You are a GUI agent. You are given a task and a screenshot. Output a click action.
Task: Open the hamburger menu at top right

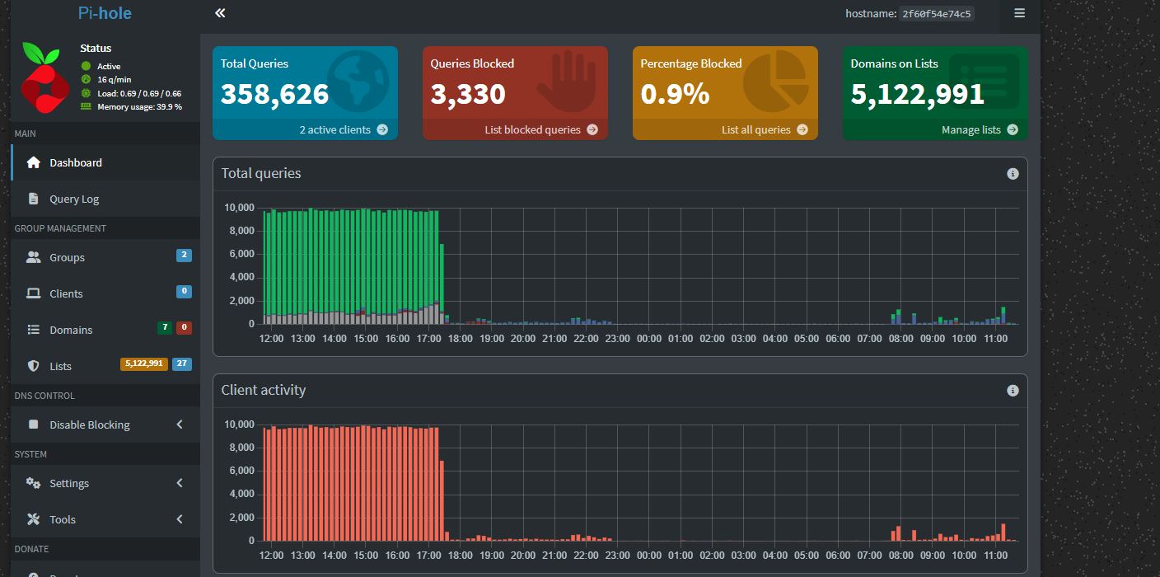click(1019, 13)
